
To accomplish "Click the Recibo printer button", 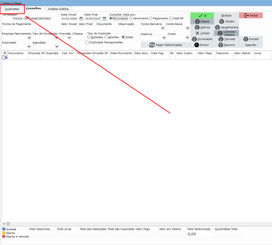I will [x=227, y=21].
